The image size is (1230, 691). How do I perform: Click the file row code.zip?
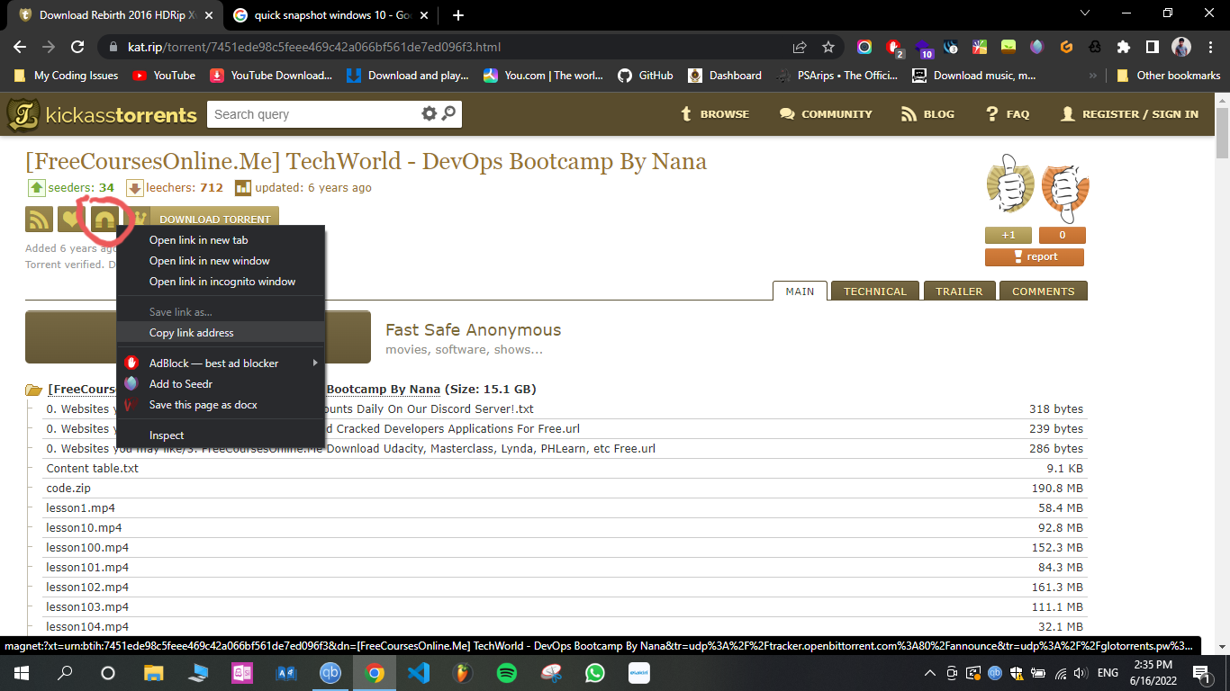click(x=565, y=488)
